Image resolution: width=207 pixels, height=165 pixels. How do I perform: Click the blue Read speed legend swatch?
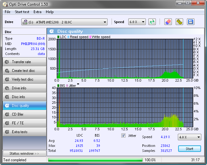coord(68,37)
